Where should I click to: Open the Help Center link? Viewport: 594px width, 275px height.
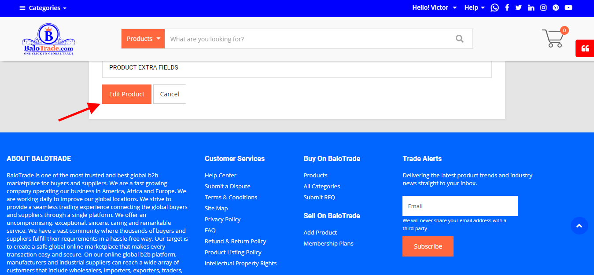pos(221,175)
